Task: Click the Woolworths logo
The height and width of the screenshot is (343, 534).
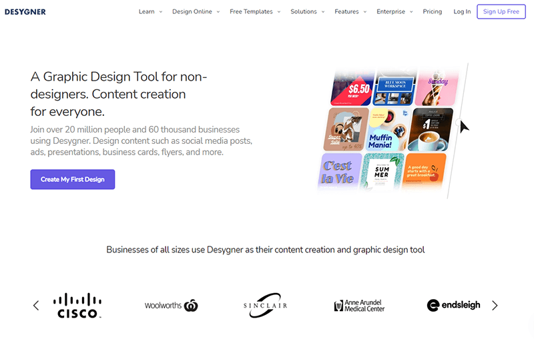Action: click(x=171, y=306)
